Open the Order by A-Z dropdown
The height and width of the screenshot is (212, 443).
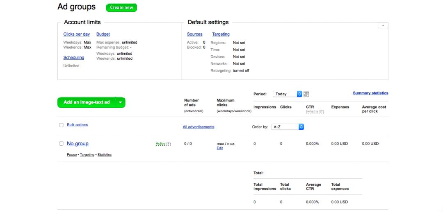pyautogui.click(x=288, y=127)
